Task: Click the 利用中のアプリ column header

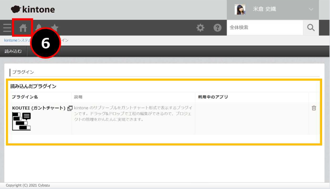Action: point(213,97)
